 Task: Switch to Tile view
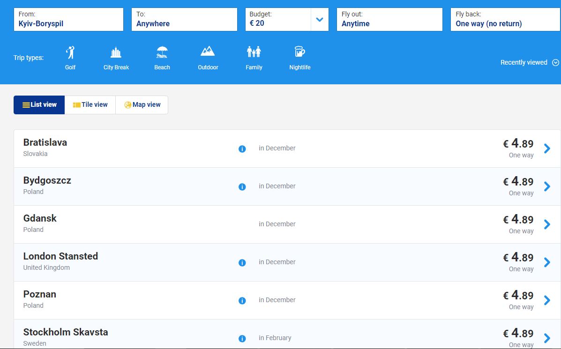coord(90,105)
